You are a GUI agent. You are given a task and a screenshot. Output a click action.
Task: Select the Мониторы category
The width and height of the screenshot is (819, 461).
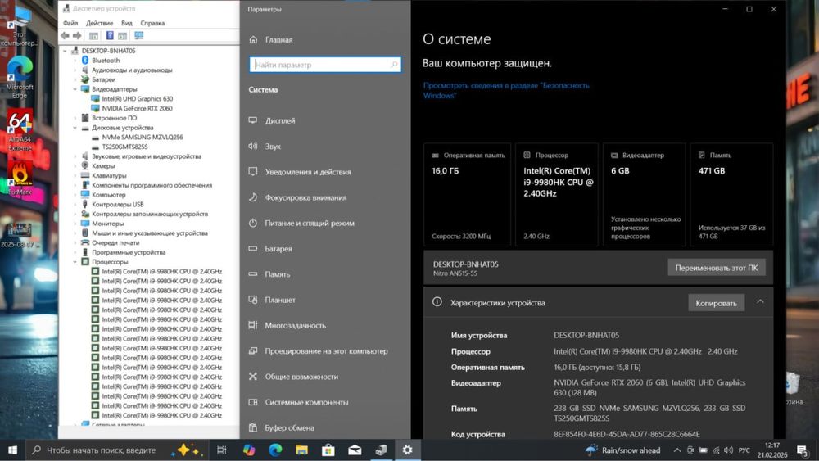pyautogui.click(x=107, y=224)
